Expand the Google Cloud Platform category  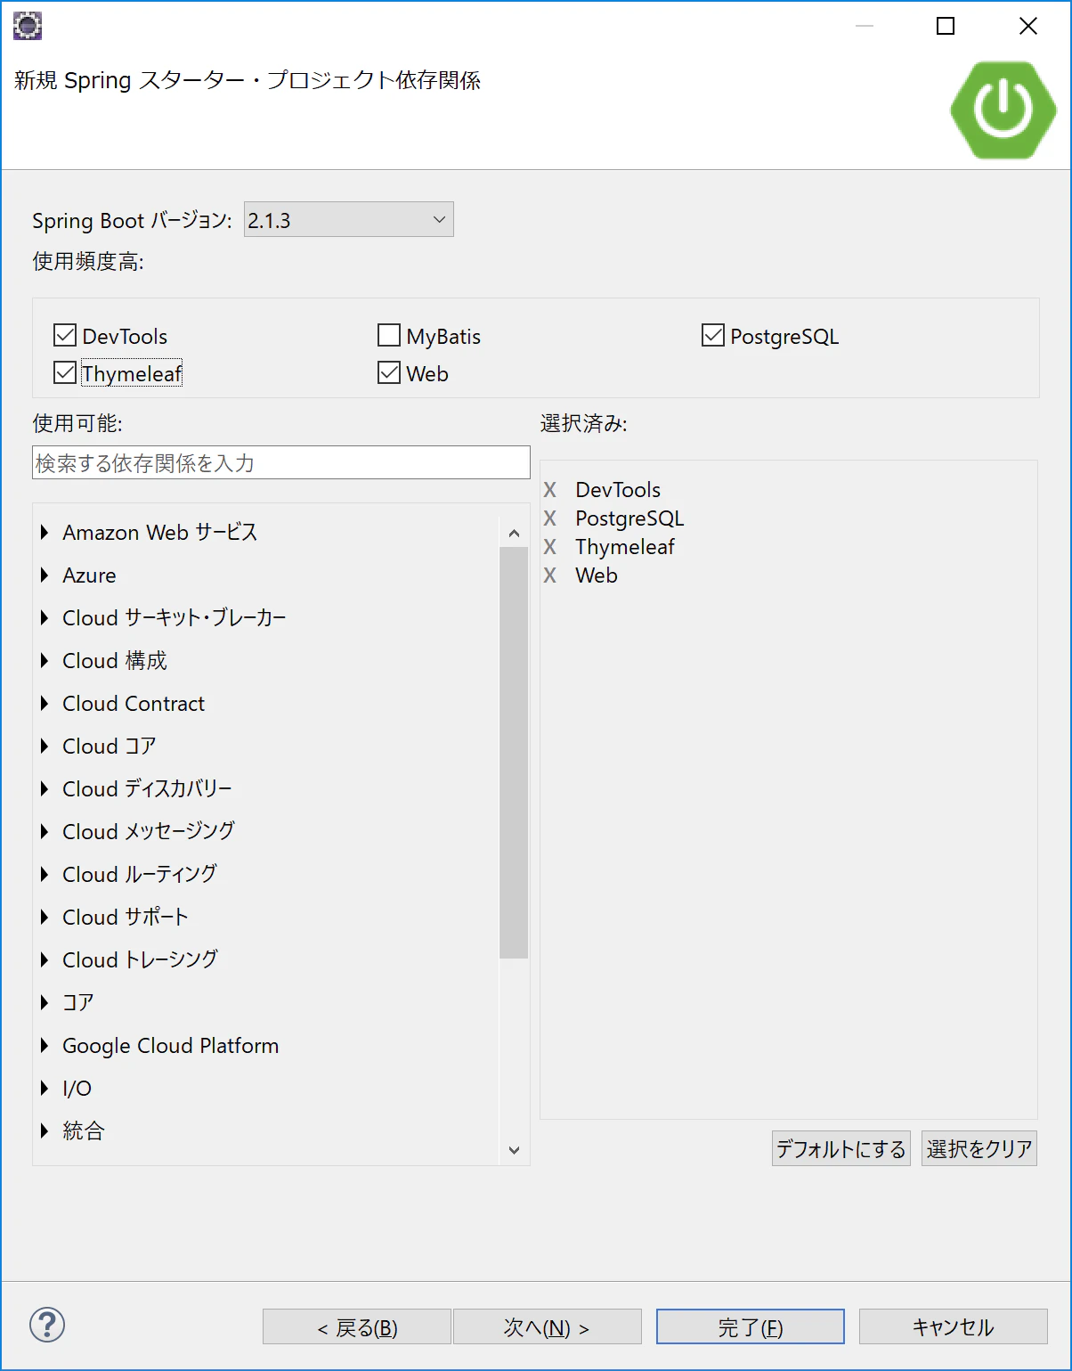coord(45,1046)
